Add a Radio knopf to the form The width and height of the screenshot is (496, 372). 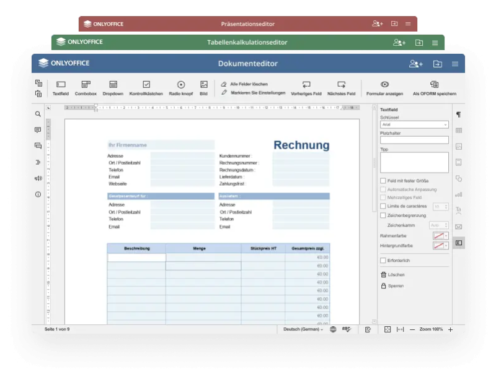tap(181, 87)
